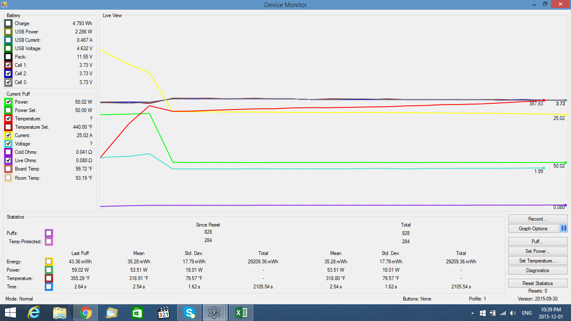Click the clock in the system tray
The height and width of the screenshot is (321, 571).
coord(551,313)
